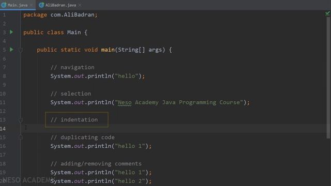Collapse the comment fold marker on line 13
Image resolution: width=331 pixels, height=186 pixels.
coord(21,120)
